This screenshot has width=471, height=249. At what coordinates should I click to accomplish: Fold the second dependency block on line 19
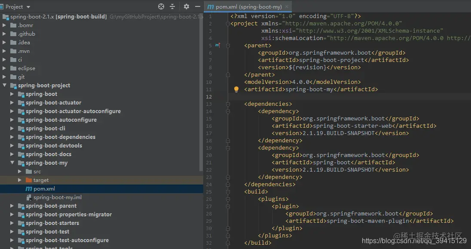[x=228, y=148]
